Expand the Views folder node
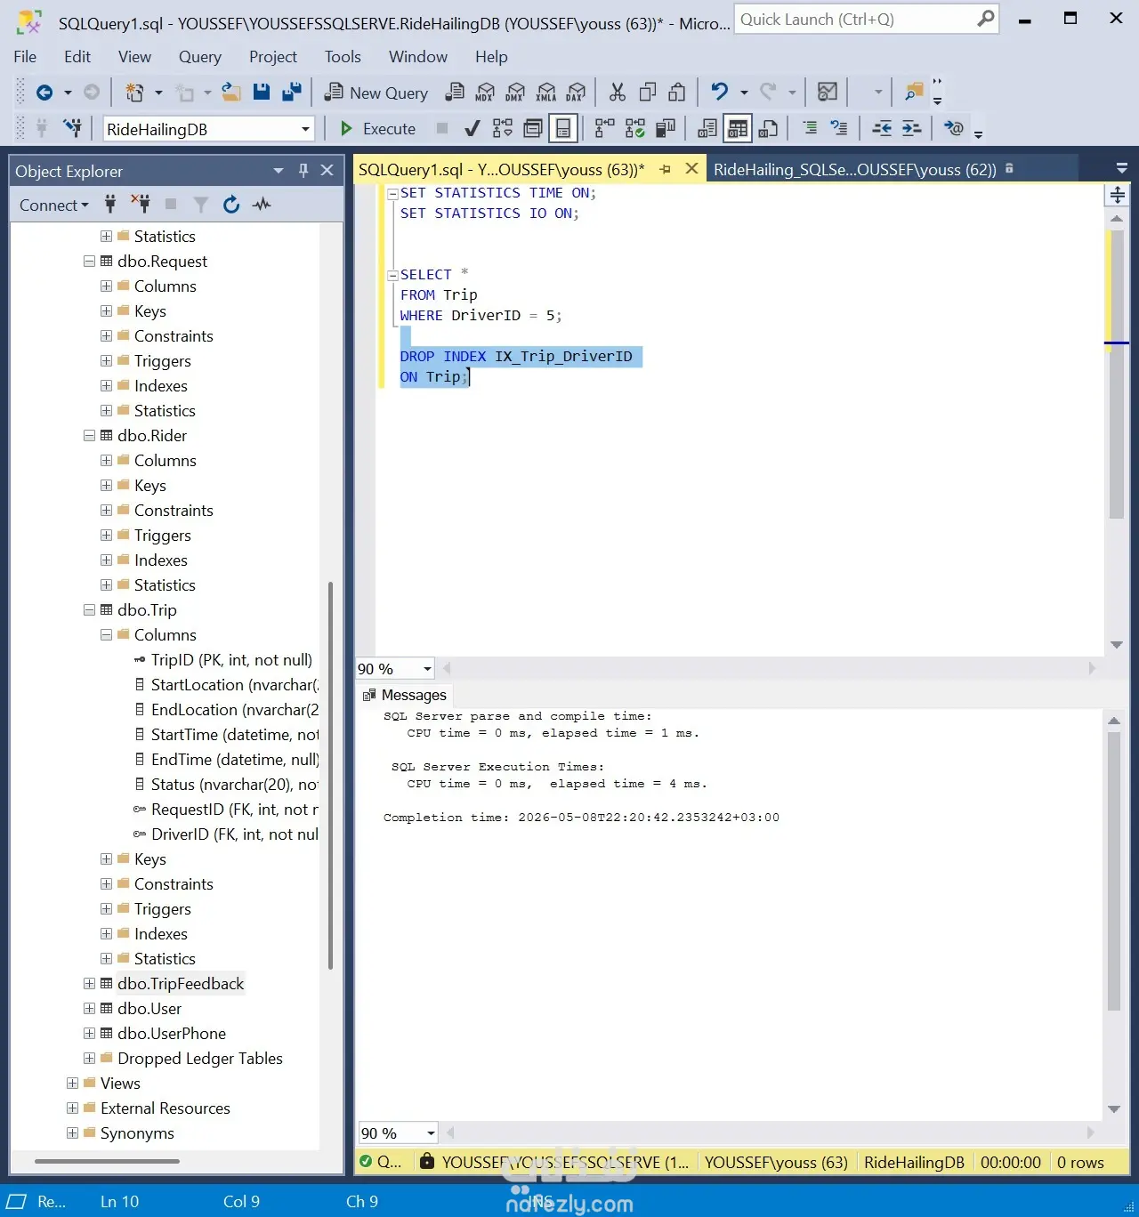1139x1217 pixels. [72, 1084]
